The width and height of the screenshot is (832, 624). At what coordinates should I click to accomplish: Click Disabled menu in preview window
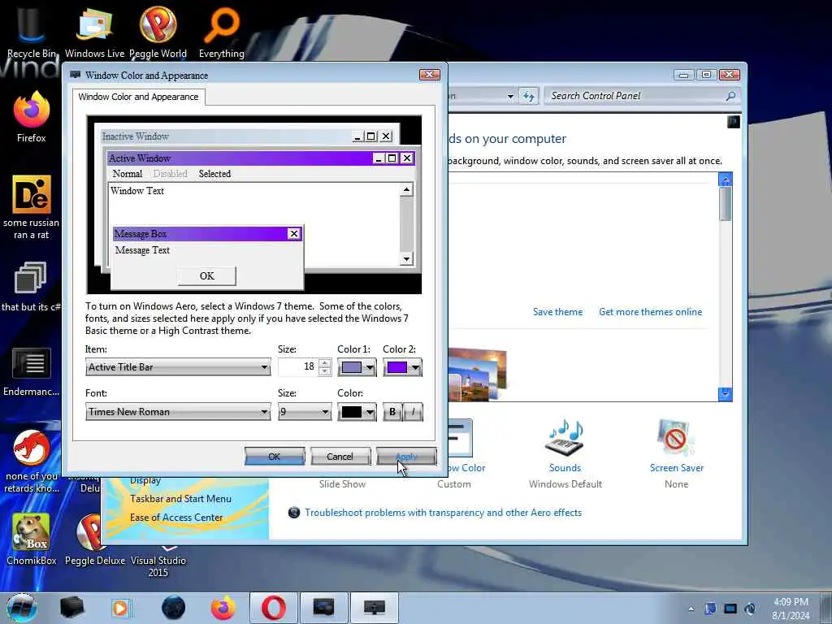click(171, 174)
